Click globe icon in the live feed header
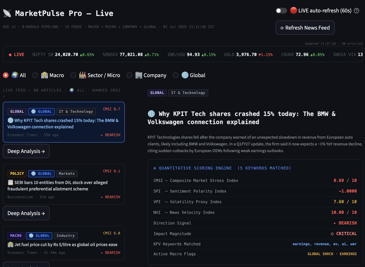The image size is (365, 267). (x=72, y=90)
